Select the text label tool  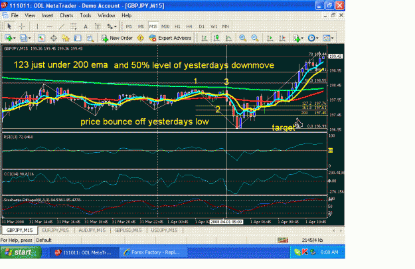(x=98, y=26)
